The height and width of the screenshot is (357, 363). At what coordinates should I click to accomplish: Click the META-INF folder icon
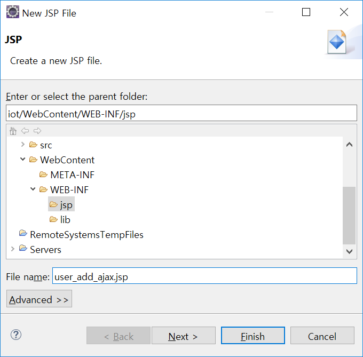pyautogui.click(x=43, y=174)
